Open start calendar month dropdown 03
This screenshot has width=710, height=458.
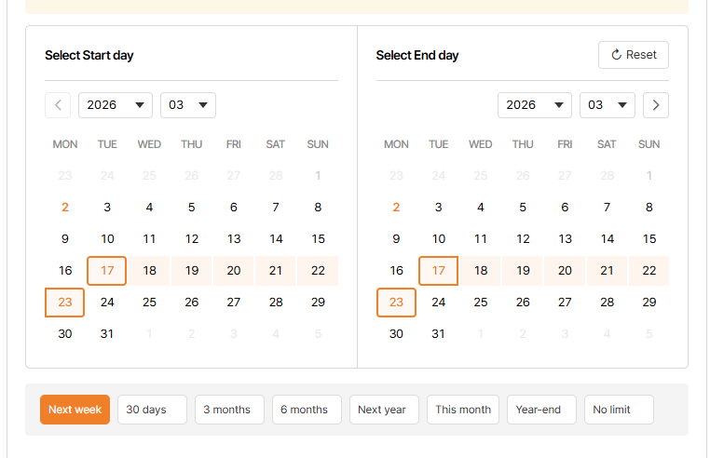tap(188, 105)
